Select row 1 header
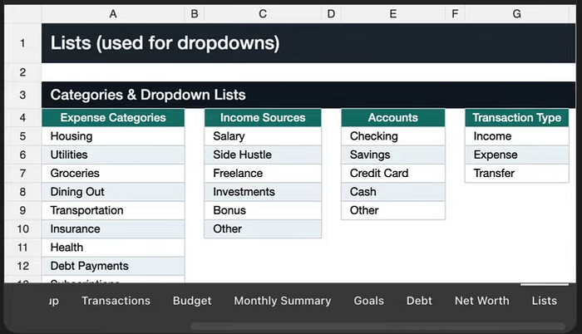 click(22, 43)
